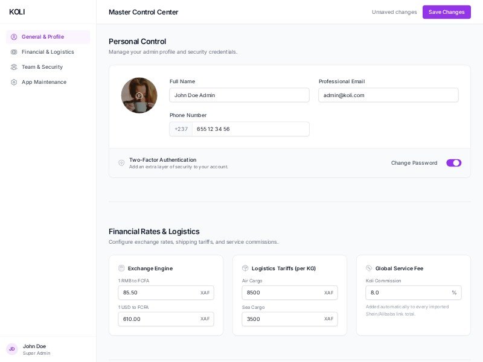Image resolution: width=483 pixels, height=362 pixels.
Task: Toggle the Two-Factor Authentication switch
Action: pyautogui.click(x=453, y=163)
